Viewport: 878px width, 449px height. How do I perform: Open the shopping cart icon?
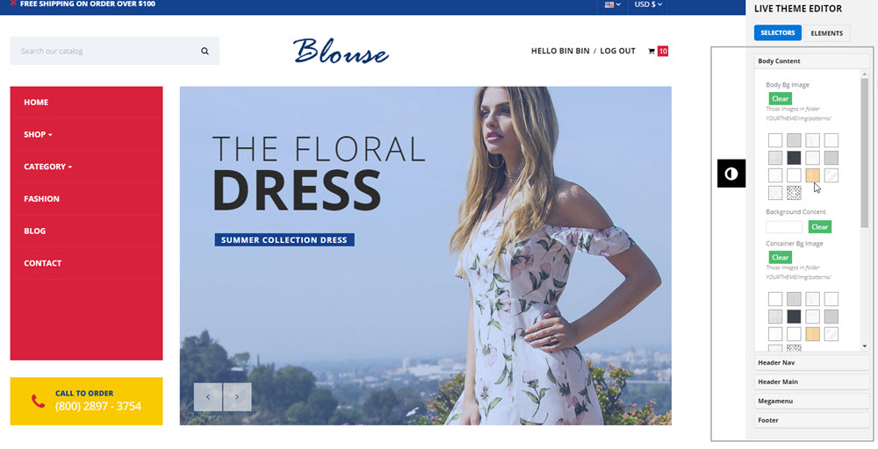pos(651,51)
